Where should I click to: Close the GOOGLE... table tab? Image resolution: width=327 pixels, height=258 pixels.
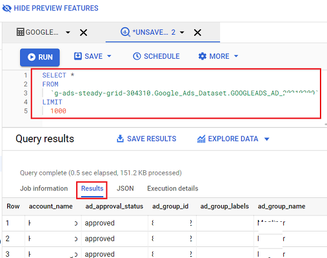coord(83,33)
